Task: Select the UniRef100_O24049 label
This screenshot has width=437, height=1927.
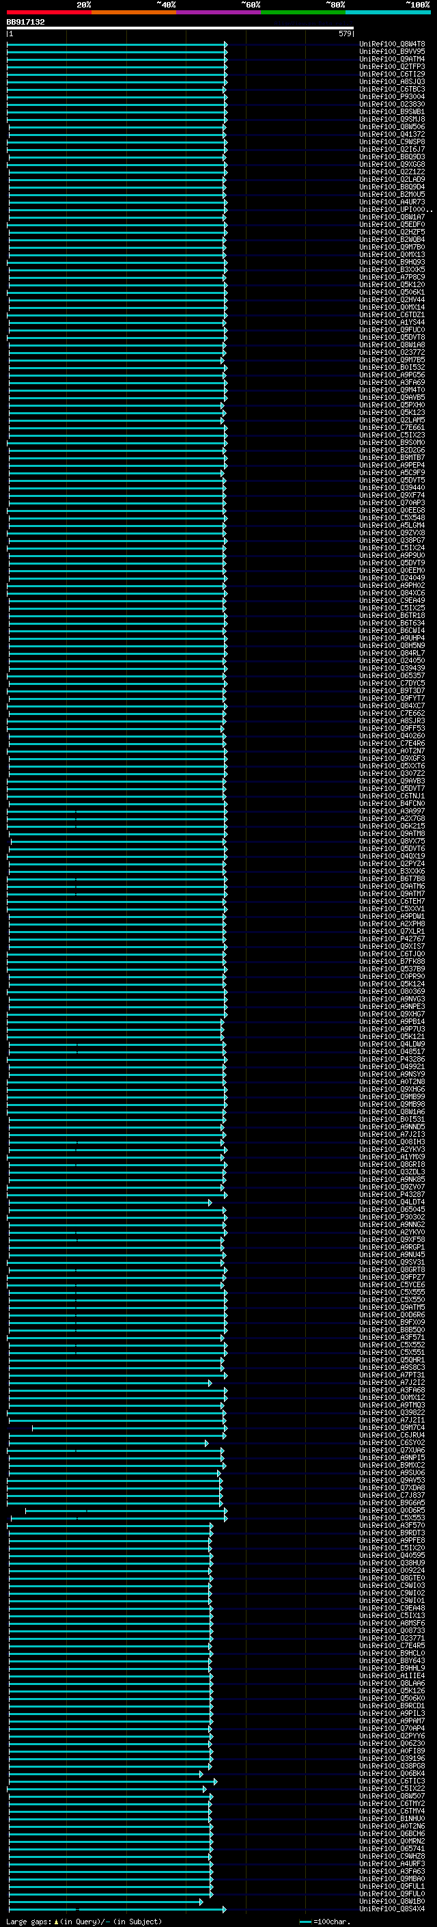Action: [x=392, y=578]
